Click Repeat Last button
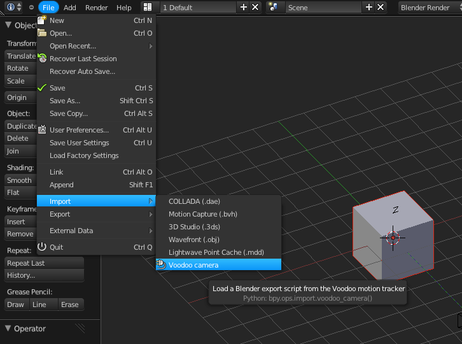 tap(44, 263)
